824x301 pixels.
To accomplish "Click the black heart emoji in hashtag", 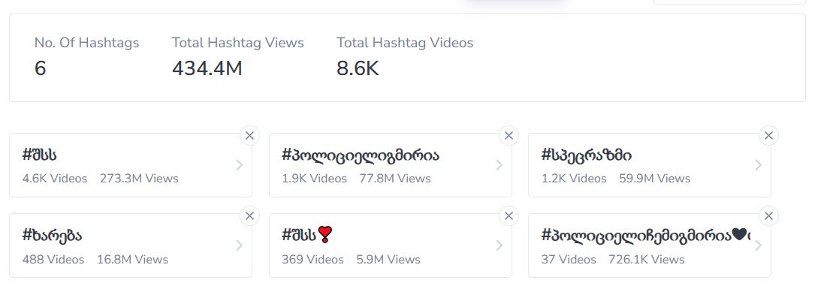I will 739,236.
